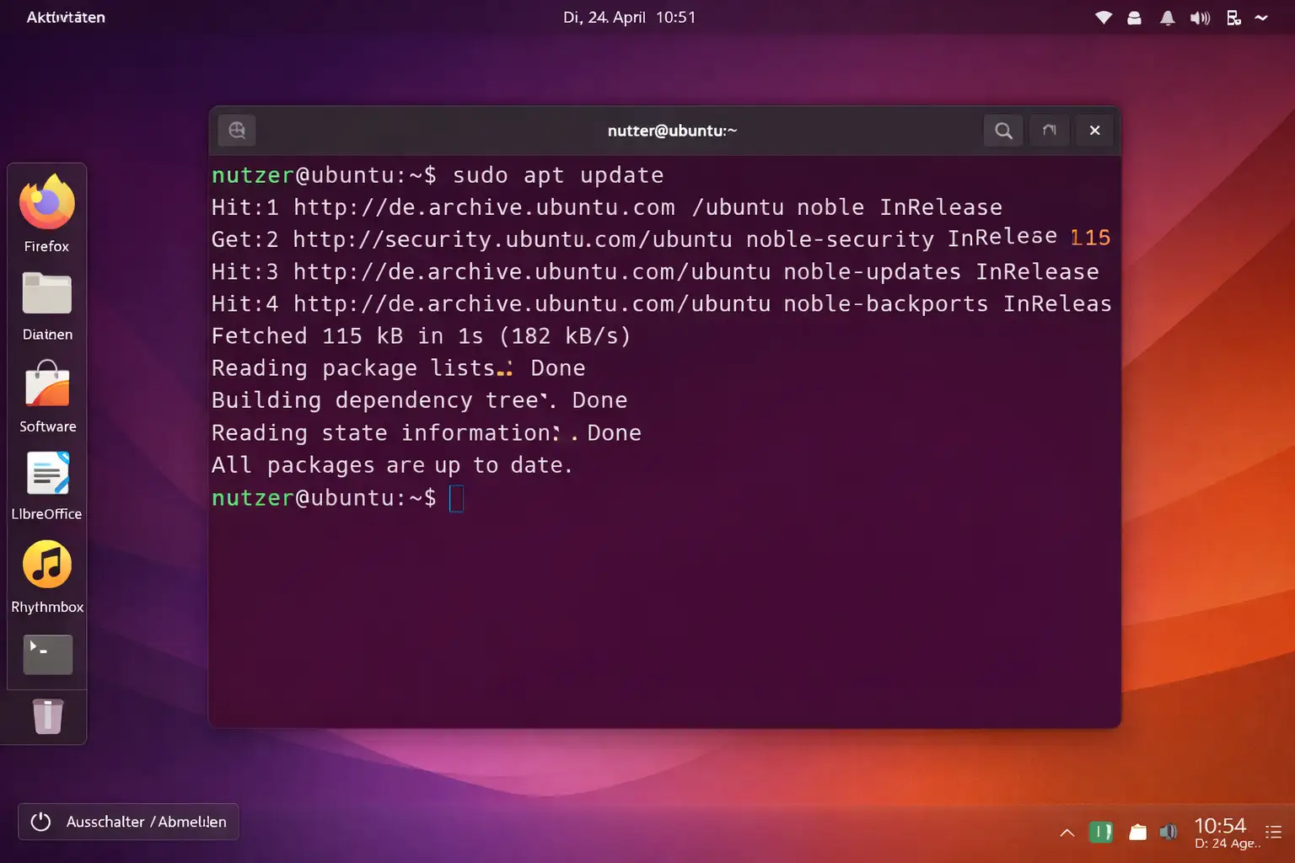The height and width of the screenshot is (863, 1295).
Task: Toggle the notification bell in the top bar
Action: pos(1167,17)
